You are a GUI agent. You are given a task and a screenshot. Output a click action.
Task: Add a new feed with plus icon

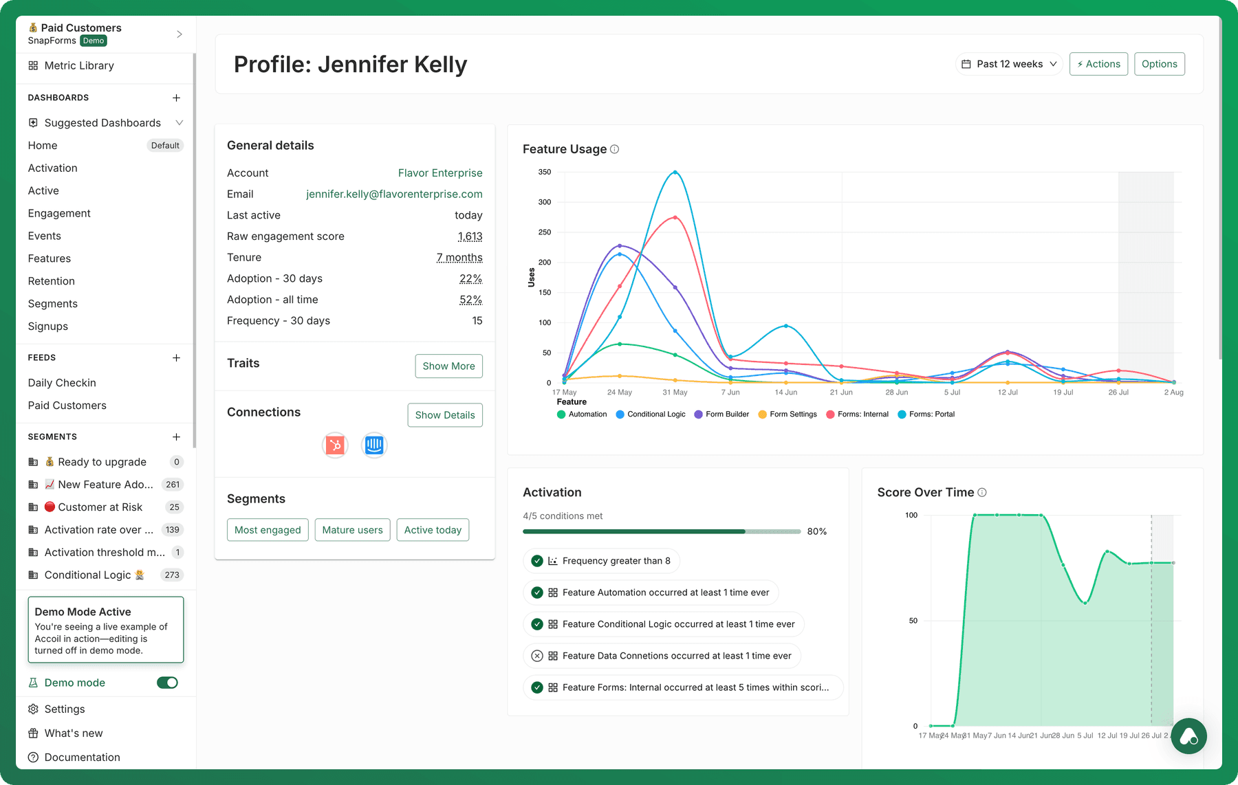176,357
